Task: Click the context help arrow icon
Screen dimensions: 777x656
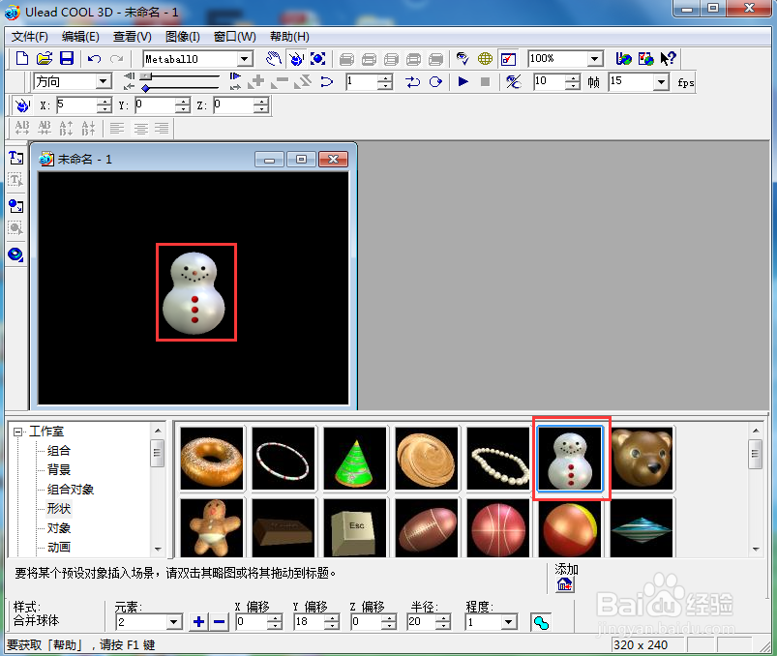Action: tap(668, 58)
